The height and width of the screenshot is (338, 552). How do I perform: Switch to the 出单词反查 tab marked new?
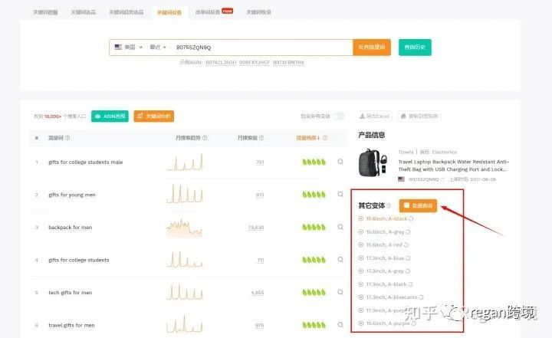[214, 12]
